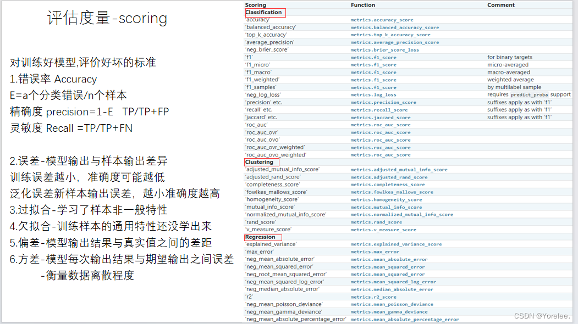Open the metrics.mutual_info_score link

[x=386, y=207]
